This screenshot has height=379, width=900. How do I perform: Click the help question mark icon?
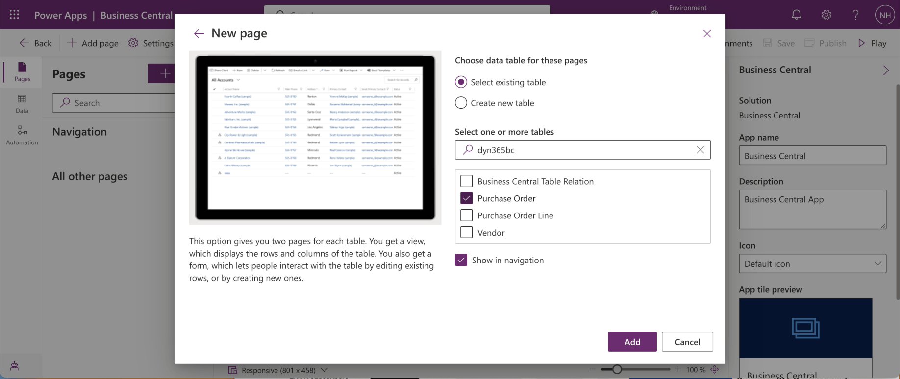pos(855,15)
